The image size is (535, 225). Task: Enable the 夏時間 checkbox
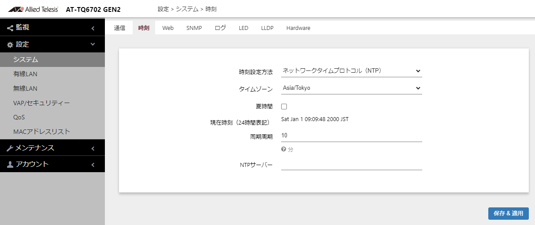point(284,107)
